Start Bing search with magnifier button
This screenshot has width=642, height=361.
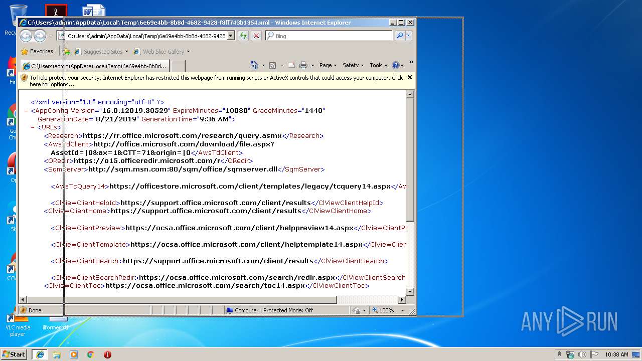pyautogui.click(x=400, y=36)
